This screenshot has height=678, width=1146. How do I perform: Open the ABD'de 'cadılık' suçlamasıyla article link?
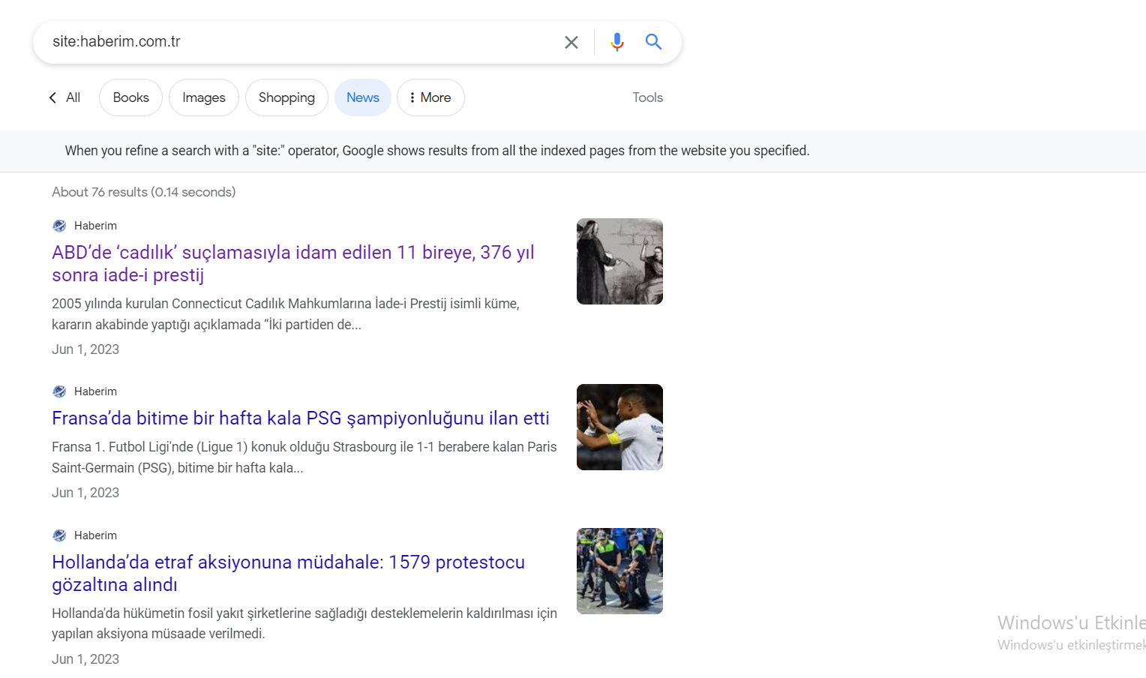(x=293, y=263)
